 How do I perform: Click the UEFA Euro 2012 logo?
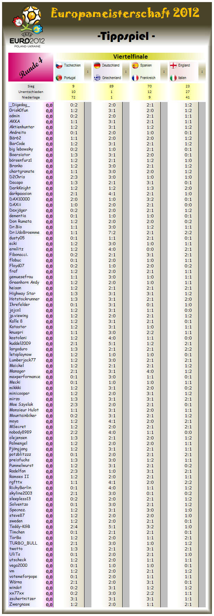point(27,27)
